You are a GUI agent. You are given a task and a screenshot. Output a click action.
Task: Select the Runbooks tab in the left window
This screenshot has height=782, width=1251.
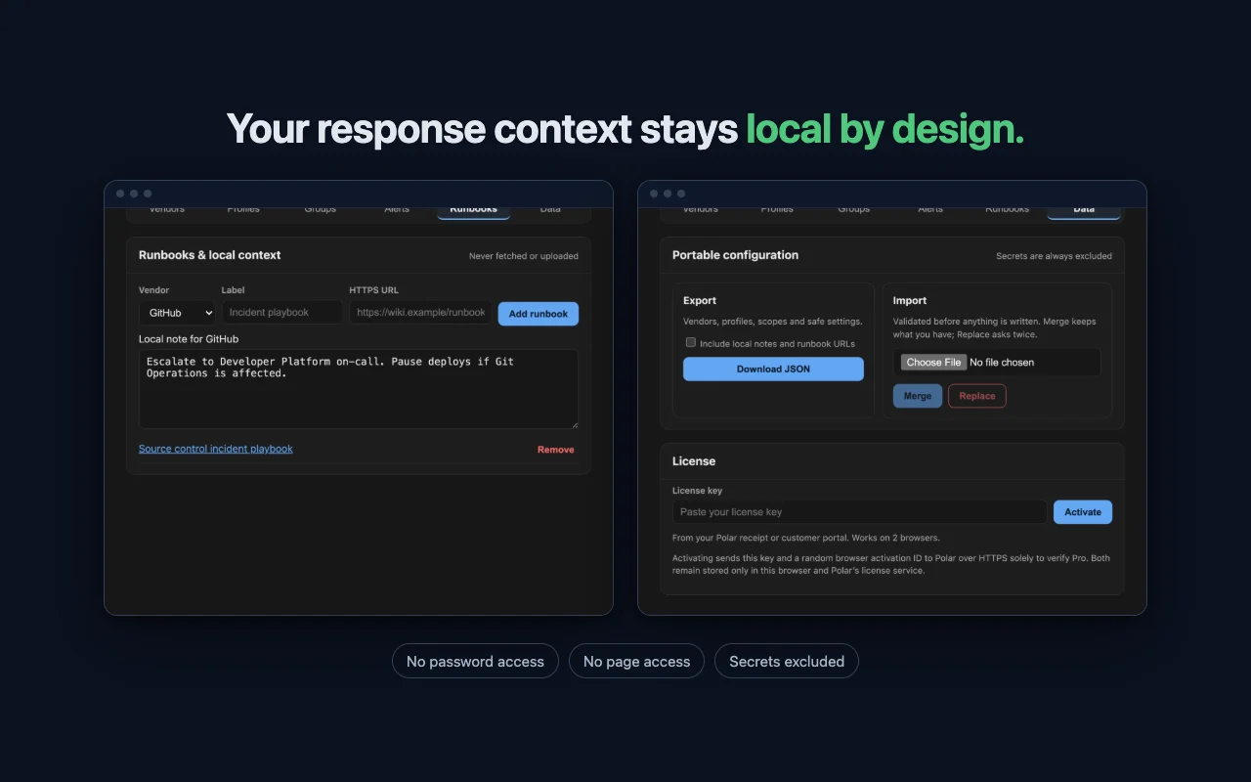[x=473, y=210]
